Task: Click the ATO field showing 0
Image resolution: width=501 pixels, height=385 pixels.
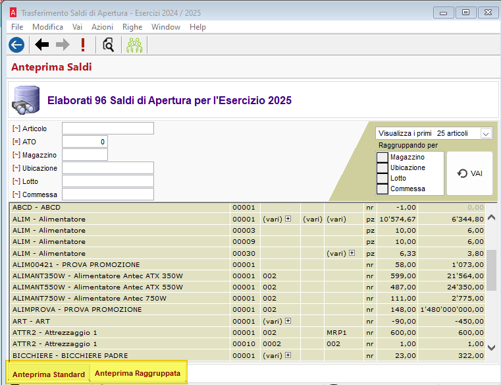Action: pyautogui.click(x=85, y=142)
